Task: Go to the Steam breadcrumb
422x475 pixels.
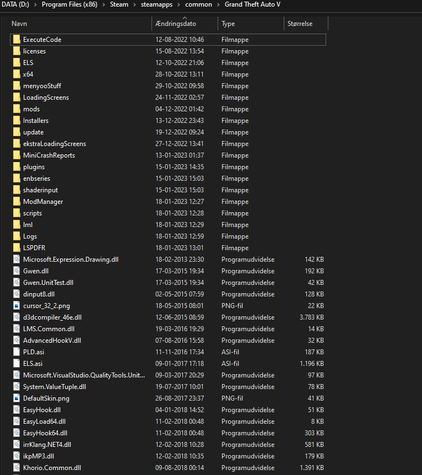Action: click(x=119, y=4)
